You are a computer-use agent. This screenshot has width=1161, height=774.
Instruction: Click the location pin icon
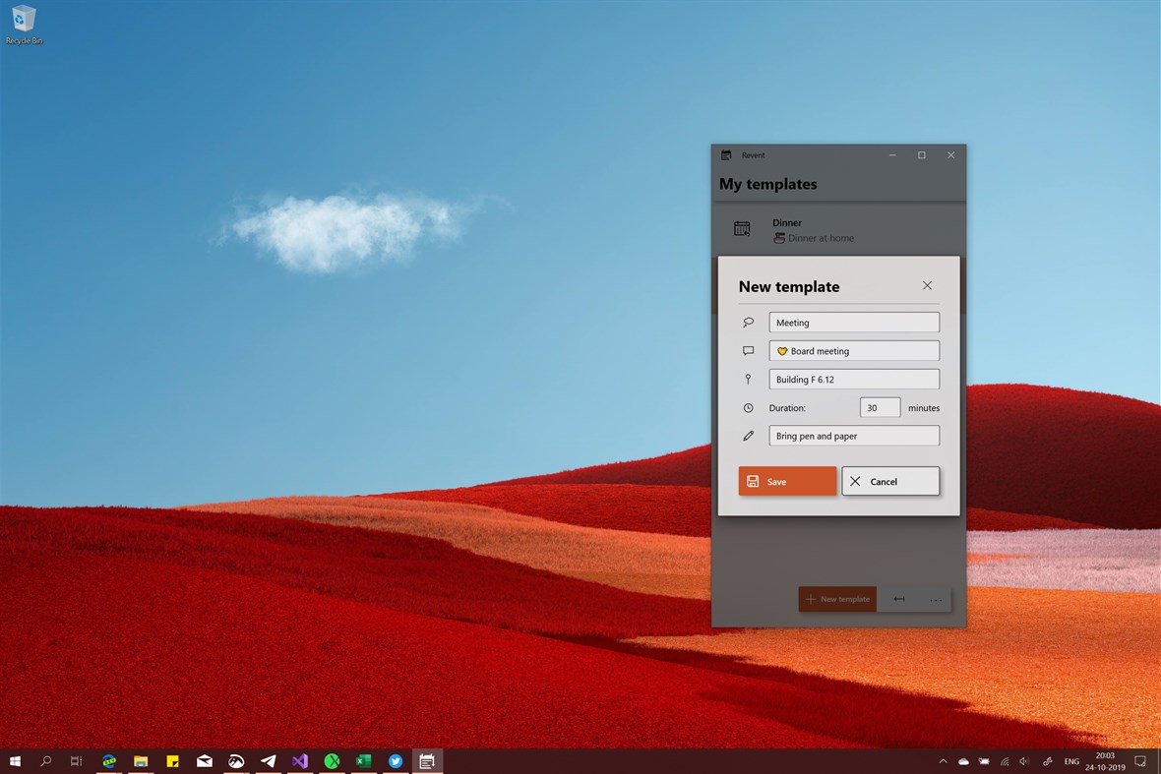click(x=748, y=379)
